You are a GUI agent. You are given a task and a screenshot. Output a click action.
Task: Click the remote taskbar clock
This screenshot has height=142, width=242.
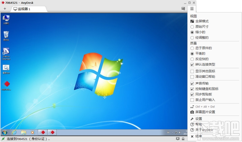(185, 132)
